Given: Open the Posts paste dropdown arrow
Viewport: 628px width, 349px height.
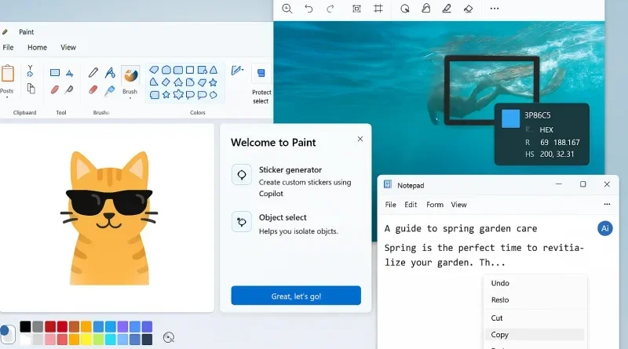Looking at the screenshot, I should tap(7, 97).
